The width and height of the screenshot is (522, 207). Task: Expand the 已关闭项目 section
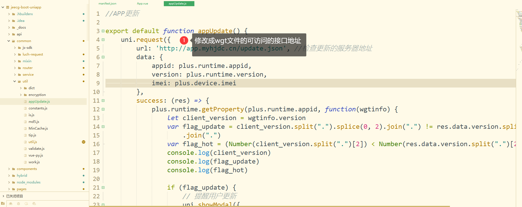(x=3, y=196)
